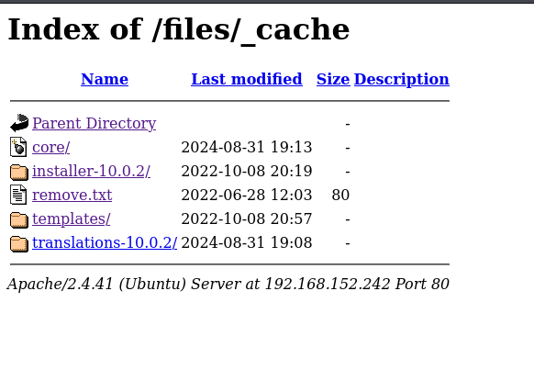Sort listing by the Name column header
The width and height of the screenshot is (534, 392).
(105, 79)
